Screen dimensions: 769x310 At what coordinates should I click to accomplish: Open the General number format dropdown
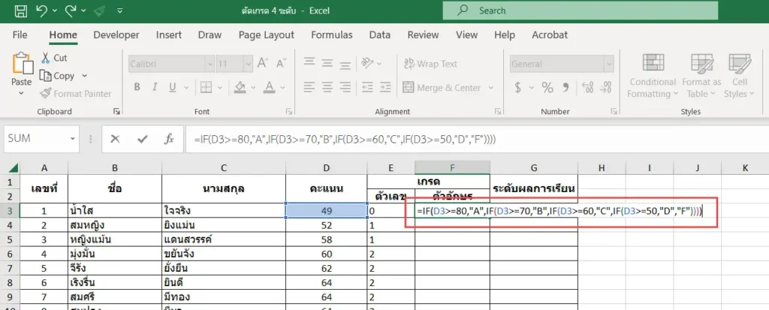(609, 64)
